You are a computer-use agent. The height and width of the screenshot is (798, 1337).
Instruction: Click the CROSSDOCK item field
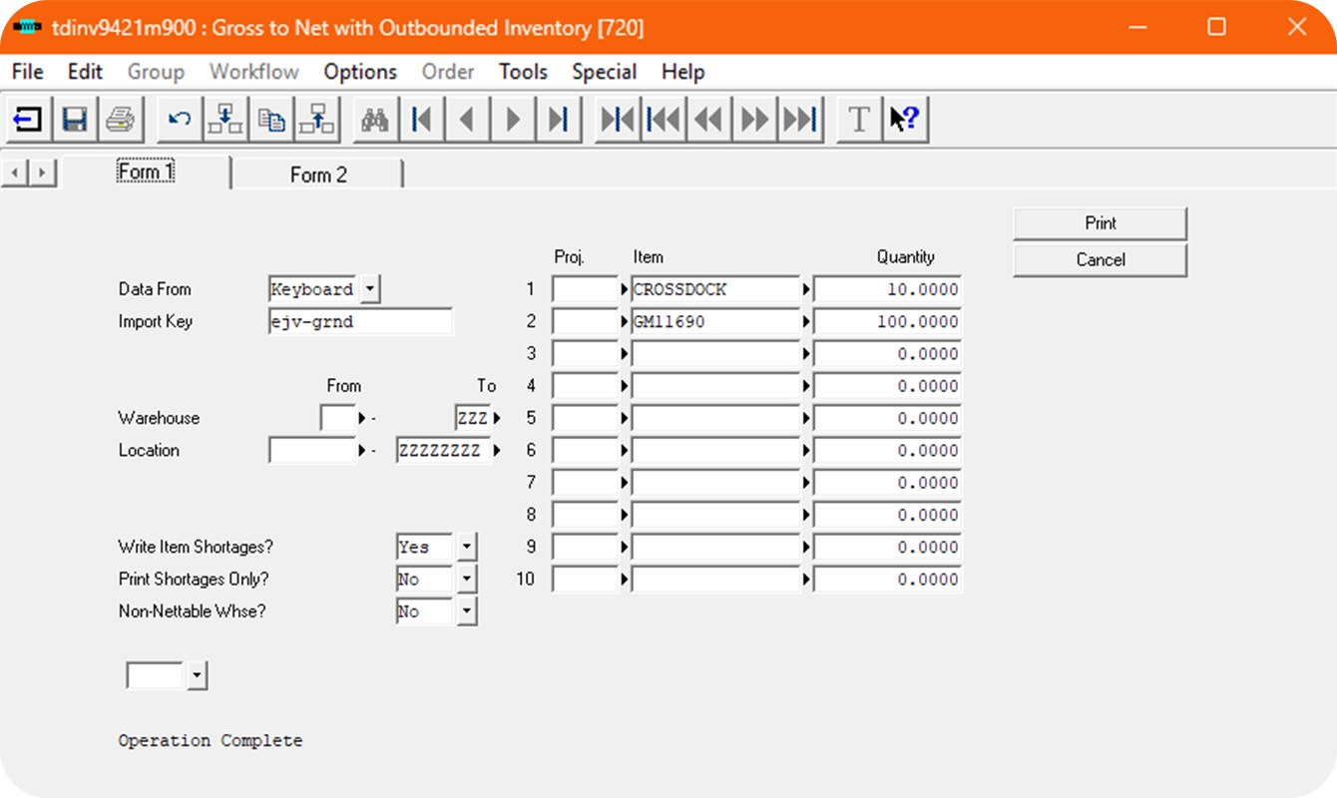coord(715,289)
